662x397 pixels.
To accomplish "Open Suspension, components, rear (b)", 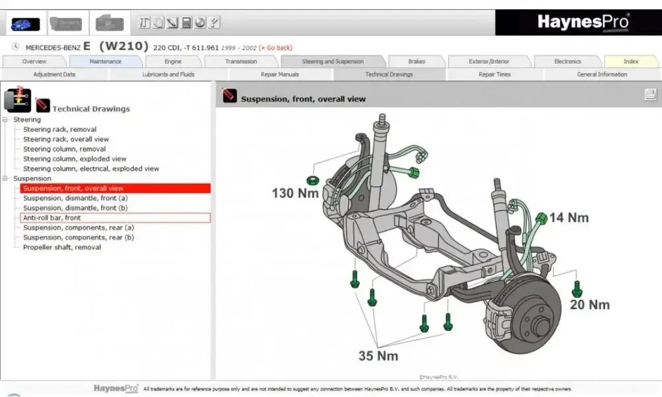I will [x=79, y=237].
